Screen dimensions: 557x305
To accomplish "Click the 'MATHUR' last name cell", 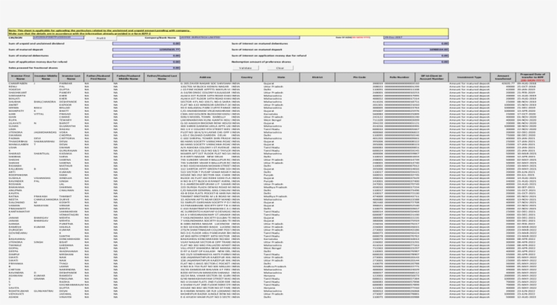I will [x=65, y=166].
